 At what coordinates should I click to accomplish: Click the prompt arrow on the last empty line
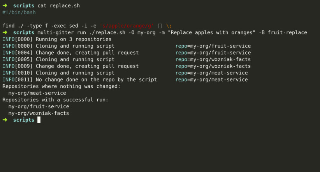(5, 120)
